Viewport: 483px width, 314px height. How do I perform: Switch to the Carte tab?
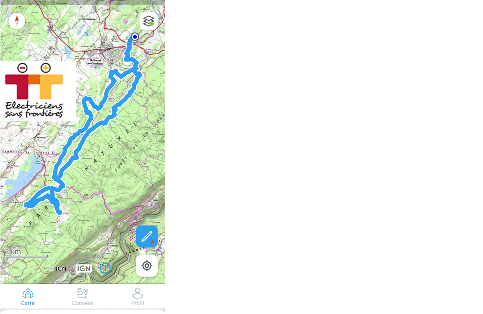28,297
